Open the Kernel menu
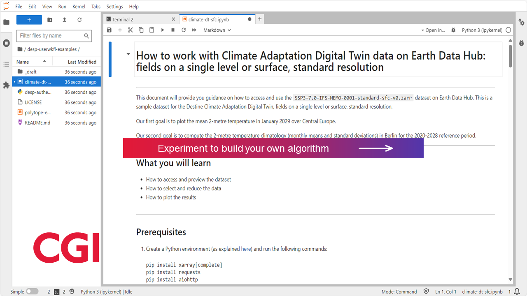Screen dimensions: 527x296 [79, 7]
